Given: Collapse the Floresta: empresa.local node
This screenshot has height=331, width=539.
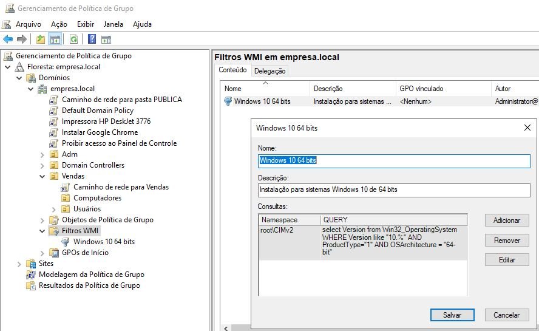Looking at the screenshot, I should [x=7, y=67].
